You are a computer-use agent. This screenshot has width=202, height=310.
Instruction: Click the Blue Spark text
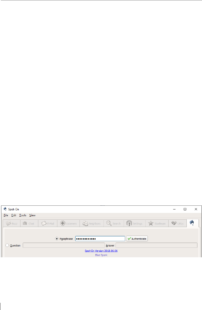[101, 255]
